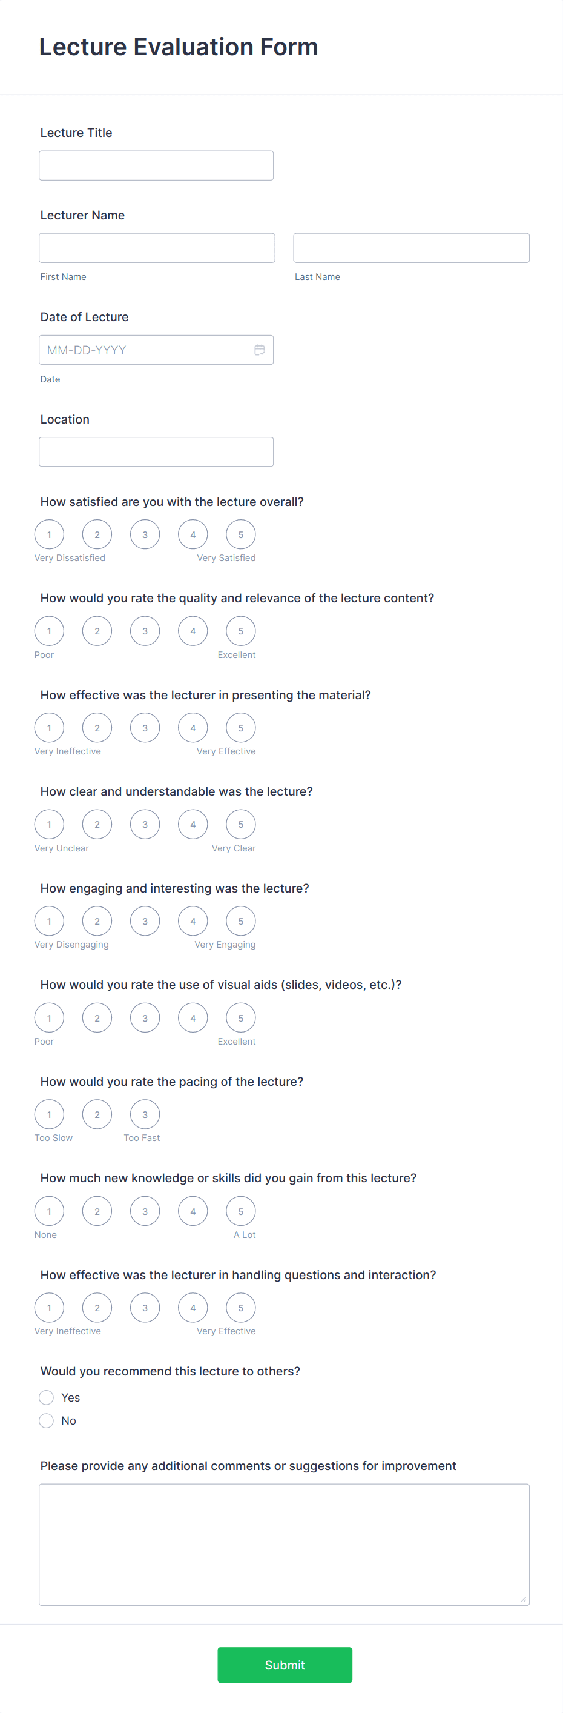This screenshot has width=563, height=1713.
Task: Rate lecture engagement as 2
Action: tap(97, 921)
